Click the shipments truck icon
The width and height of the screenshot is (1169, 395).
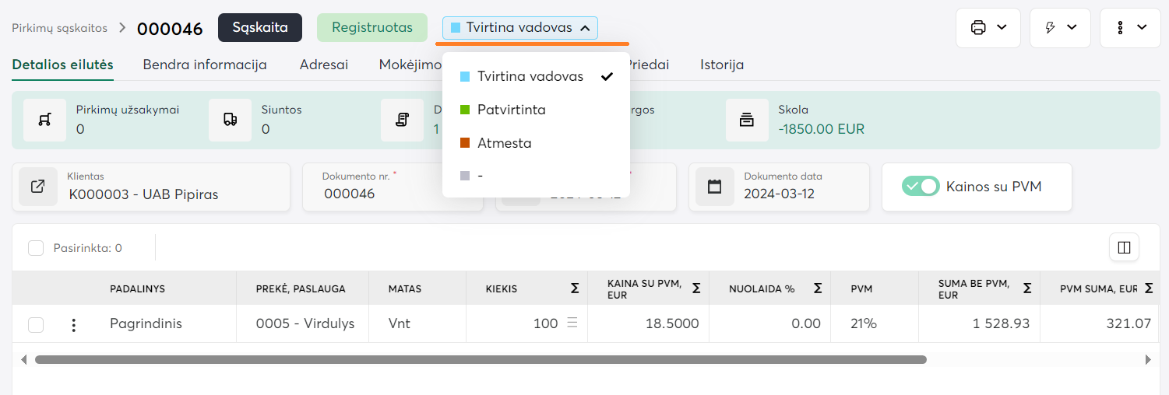[x=230, y=120]
